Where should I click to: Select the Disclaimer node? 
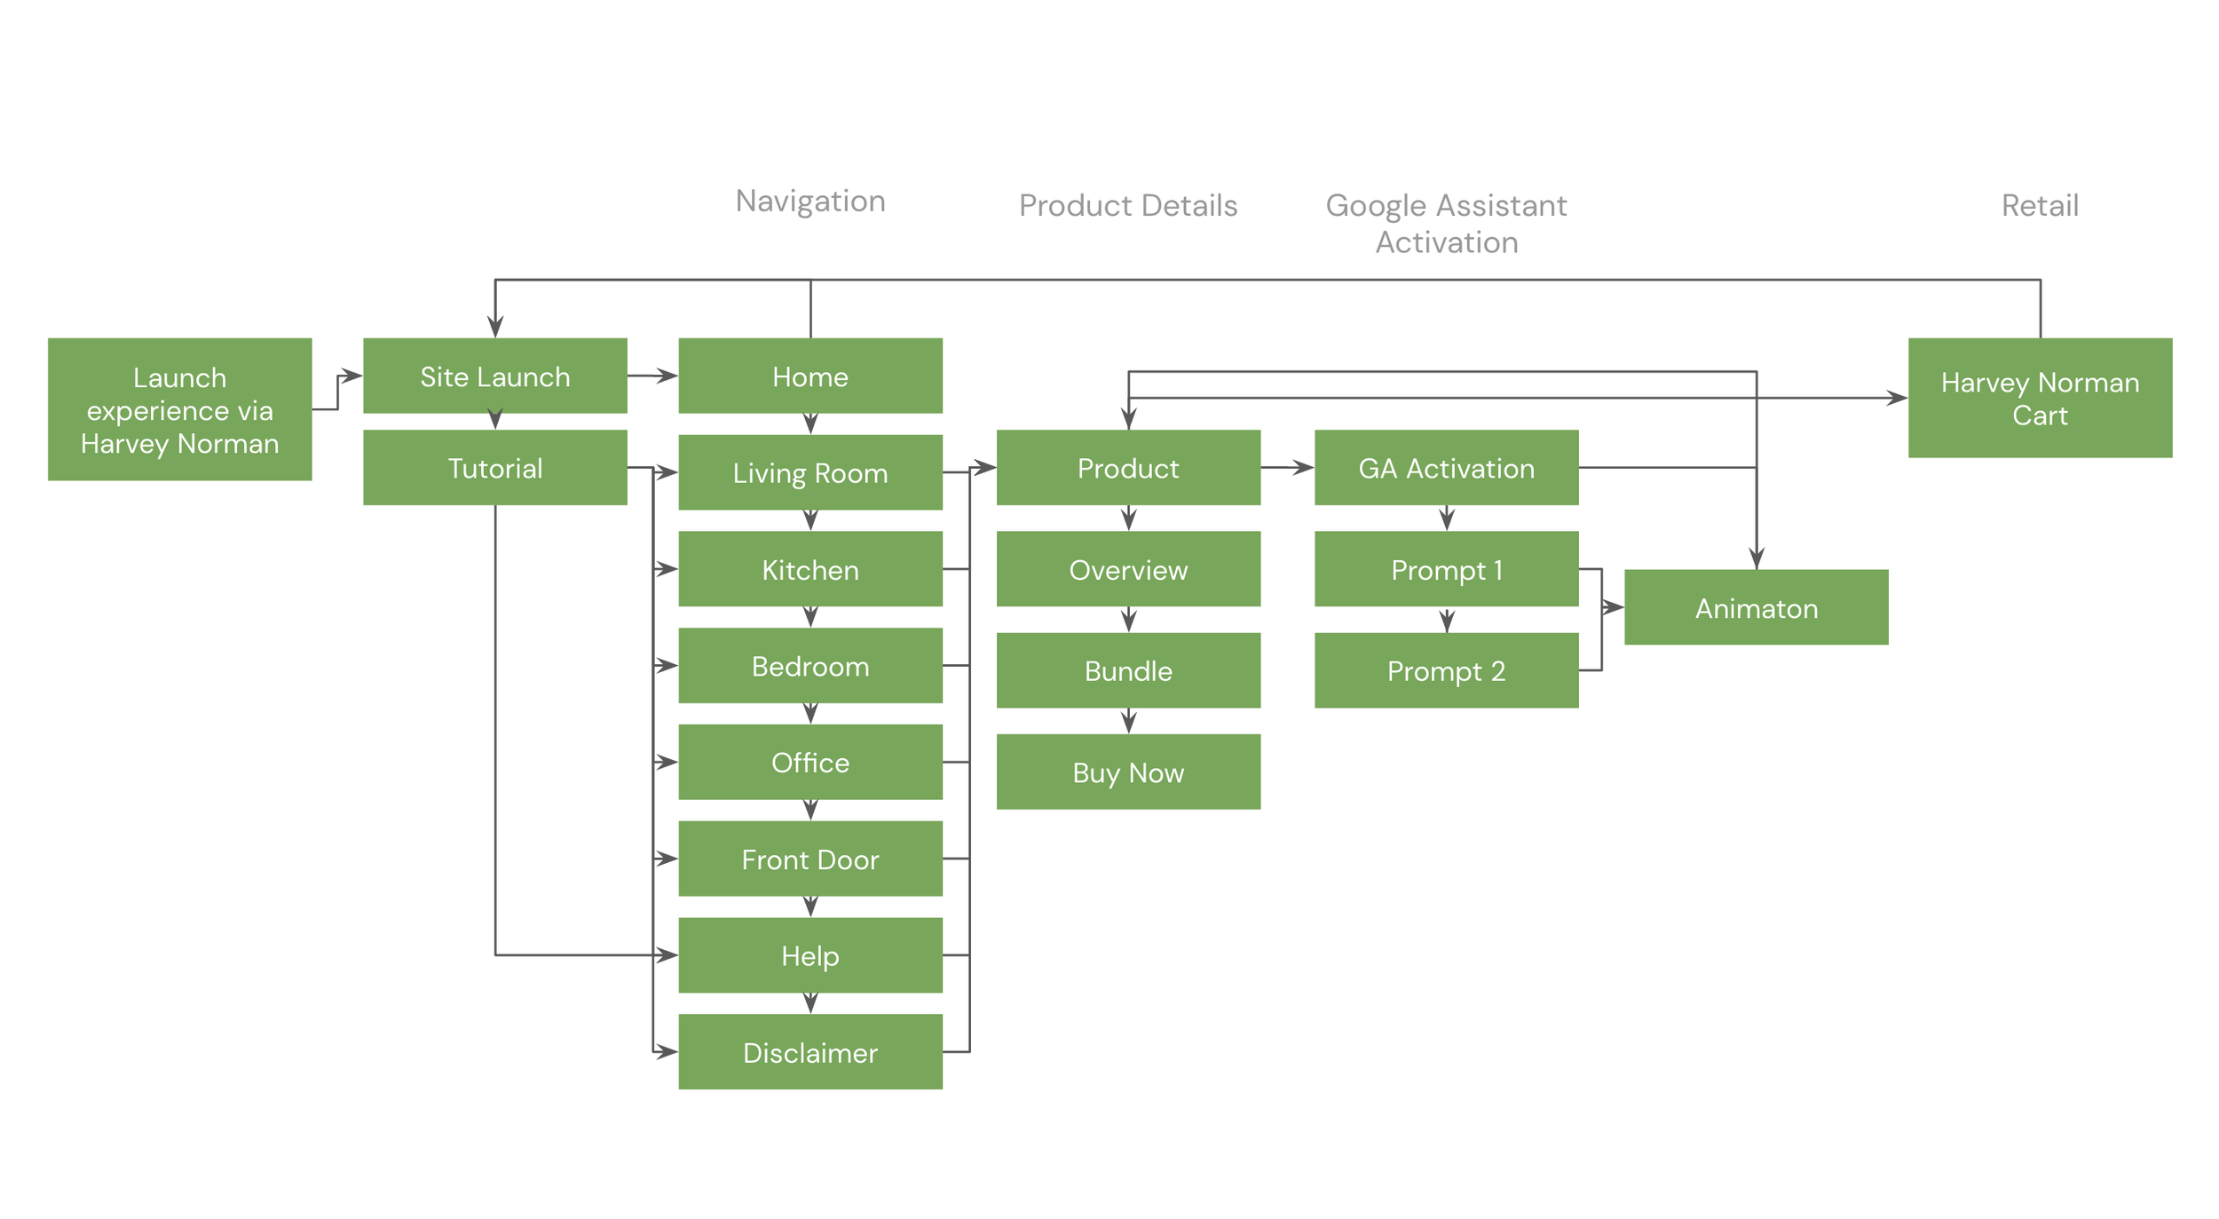(x=809, y=1052)
